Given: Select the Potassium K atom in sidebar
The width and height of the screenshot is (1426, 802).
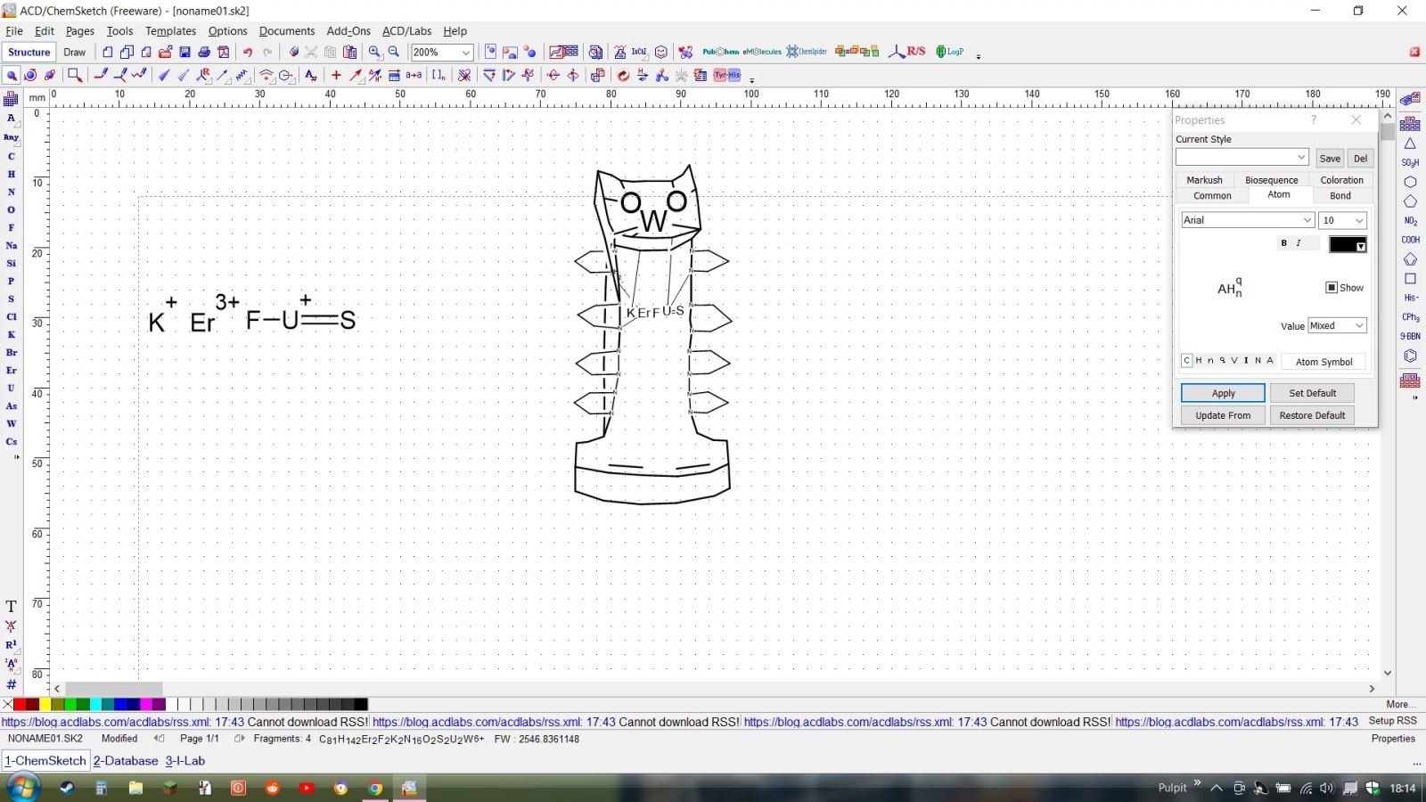Looking at the screenshot, I should (12, 334).
